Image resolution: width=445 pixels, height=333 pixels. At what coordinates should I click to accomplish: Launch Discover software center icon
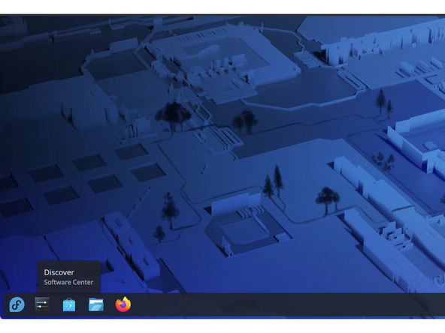pos(69,304)
